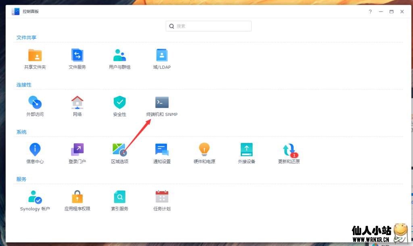The width and height of the screenshot is (413, 246).
Task: Open the 网络 (Network) panel
Action: [77, 105]
